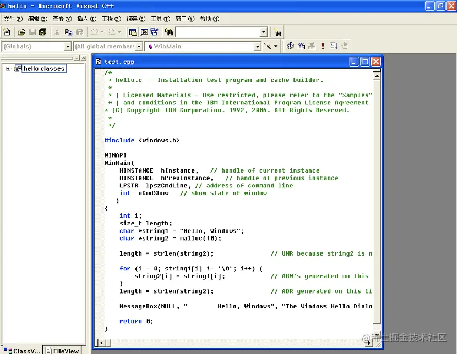
Task: Click the Redo arrow icon
Action: 111,32
